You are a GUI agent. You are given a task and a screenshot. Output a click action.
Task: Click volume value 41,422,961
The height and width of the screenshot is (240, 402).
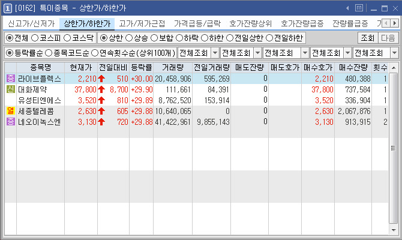(173, 122)
